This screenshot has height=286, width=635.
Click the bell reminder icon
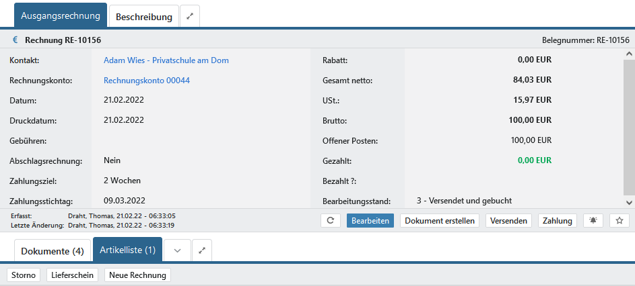[x=593, y=221]
